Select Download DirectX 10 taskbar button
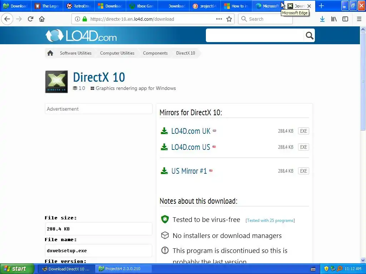Screen dimensions: 366x274 [x=66, y=269]
